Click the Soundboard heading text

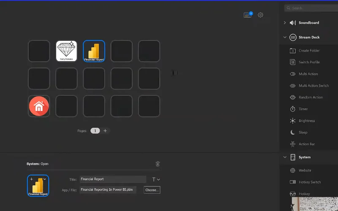(x=309, y=23)
